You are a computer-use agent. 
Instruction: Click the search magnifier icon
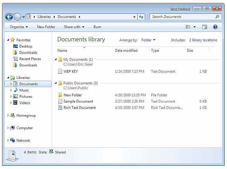click(x=217, y=17)
